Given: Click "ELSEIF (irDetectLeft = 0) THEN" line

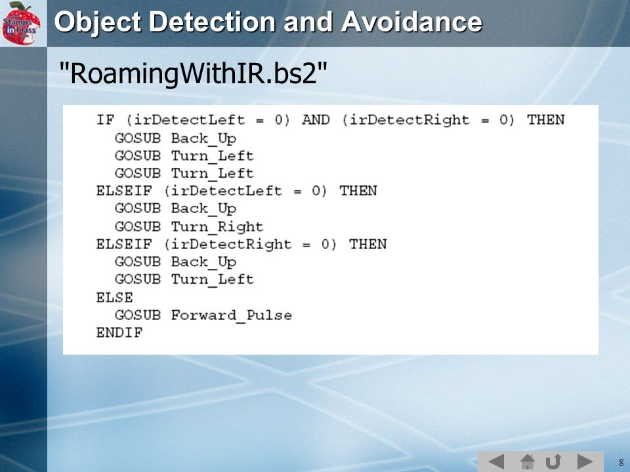Looking at the screenshot, I should tap(236, 191).
